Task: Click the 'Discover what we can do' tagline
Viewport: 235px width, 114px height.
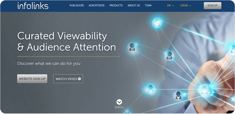Action: 49,63
